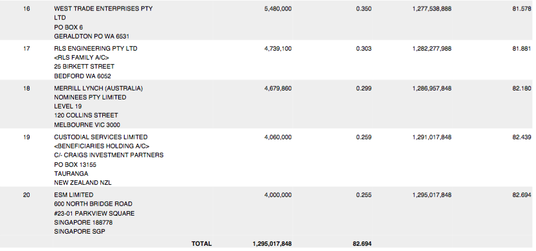Select the total shares 1,295,017,848

pyautogui.click(x=272, y=244)
